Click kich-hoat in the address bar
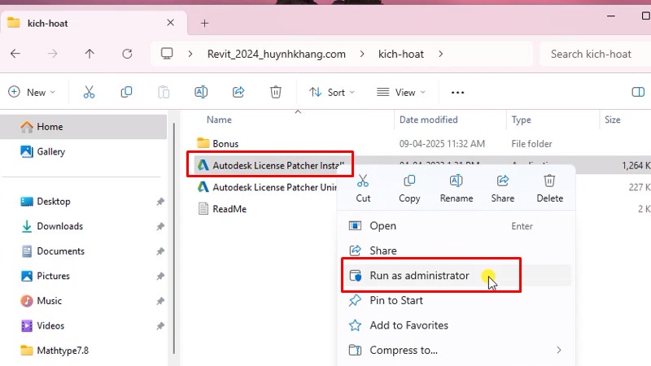Image resolution: width=651 pixels, height=366 pixels. (401, 54)
